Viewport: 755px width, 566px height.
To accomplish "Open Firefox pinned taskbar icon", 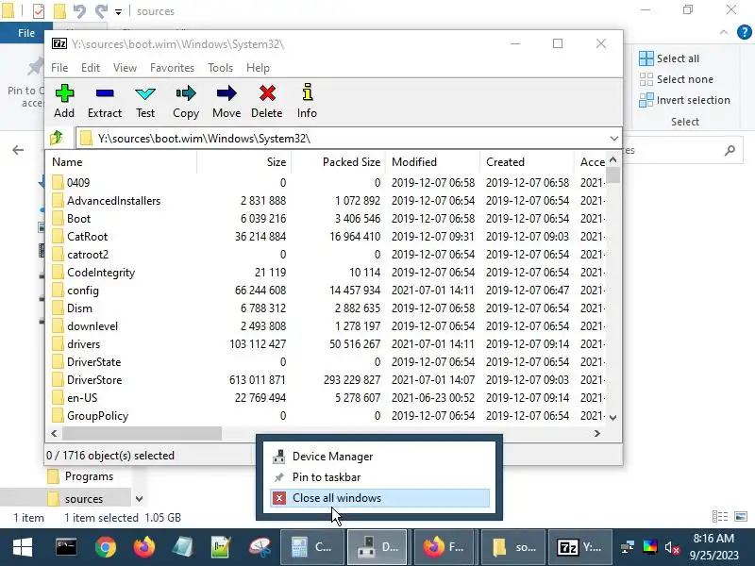I will 144,547.
